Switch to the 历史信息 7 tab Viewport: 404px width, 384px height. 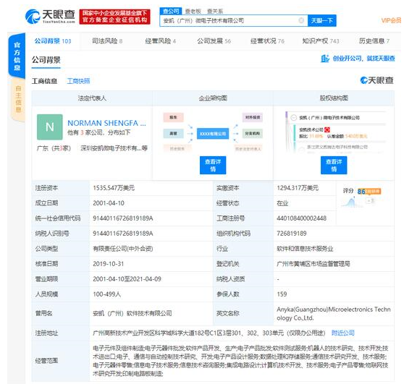[374, 41]
